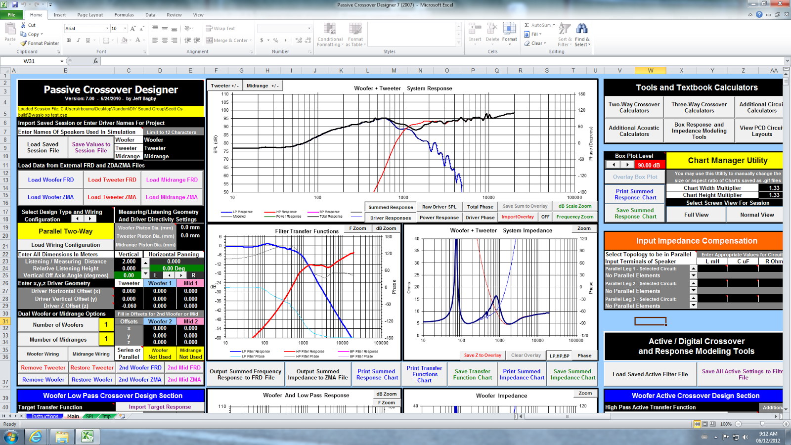Click the formula bar input field
791x445 pixels.
click(x=442, y=61)
